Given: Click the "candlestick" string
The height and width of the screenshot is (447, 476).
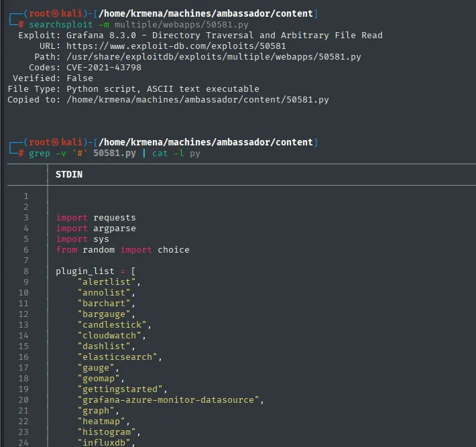Looking at the screenshot, I should [x=112, y=325].
